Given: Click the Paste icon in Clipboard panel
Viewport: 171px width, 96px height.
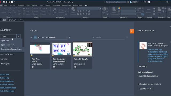Looking at the screenshot, I should click(159, 10).
